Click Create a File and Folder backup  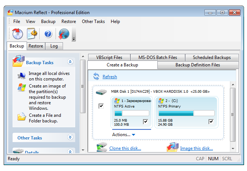coord(45,118)
